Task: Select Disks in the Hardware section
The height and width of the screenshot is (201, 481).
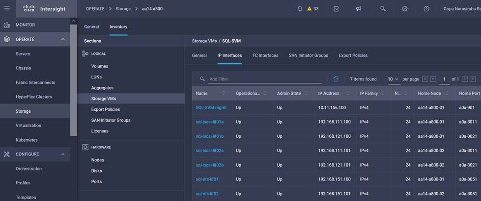Action: [x=97, y=171]
